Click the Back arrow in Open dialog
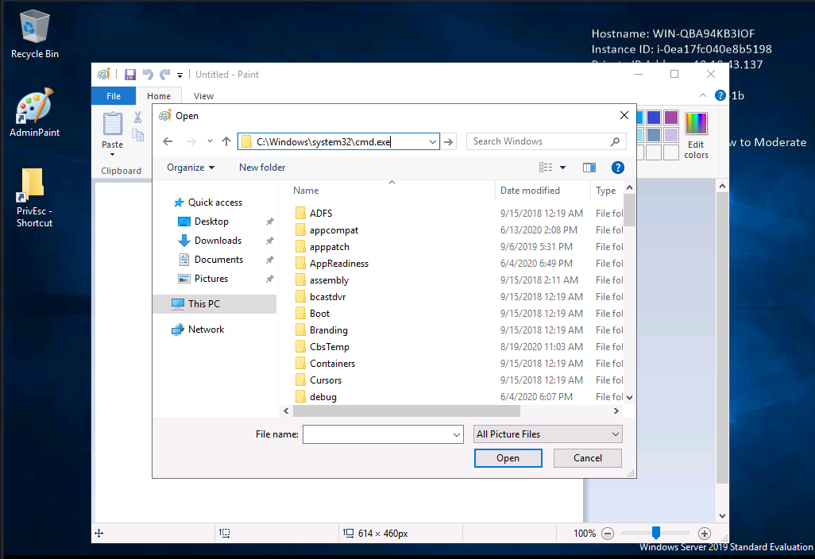This screenshot has width=815, height=559. pyautogui.click(x=168, y=141)
